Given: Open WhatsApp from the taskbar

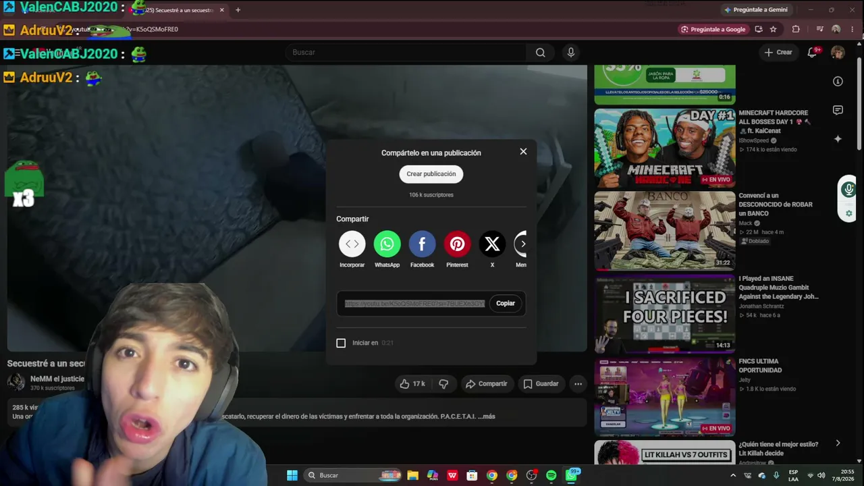Looking at the screenshot, I should (571, 475).
